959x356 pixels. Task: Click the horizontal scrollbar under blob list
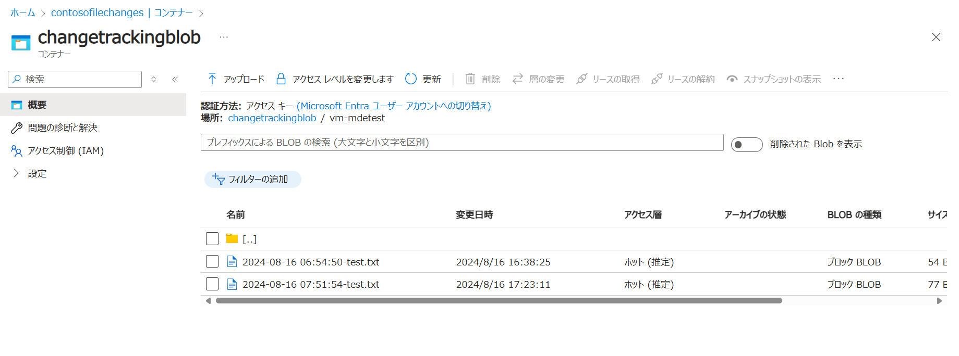499,301
